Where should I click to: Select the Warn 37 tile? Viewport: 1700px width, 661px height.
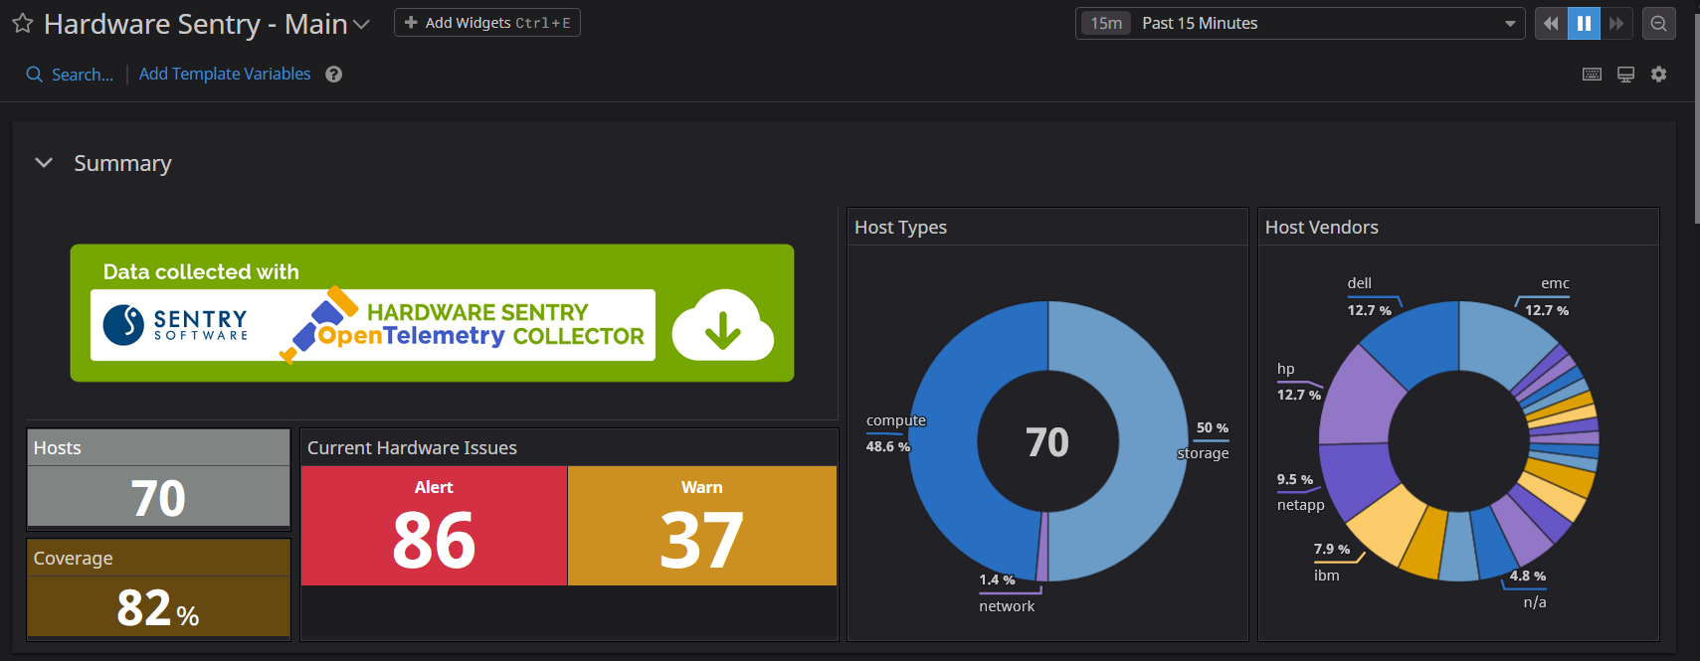(702, 526)
